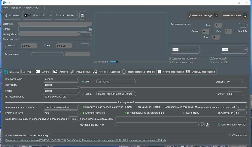Screen dimensions: 252x147
Task: Toggle the Keyframe checkbox
Action: tap(96, 62)
